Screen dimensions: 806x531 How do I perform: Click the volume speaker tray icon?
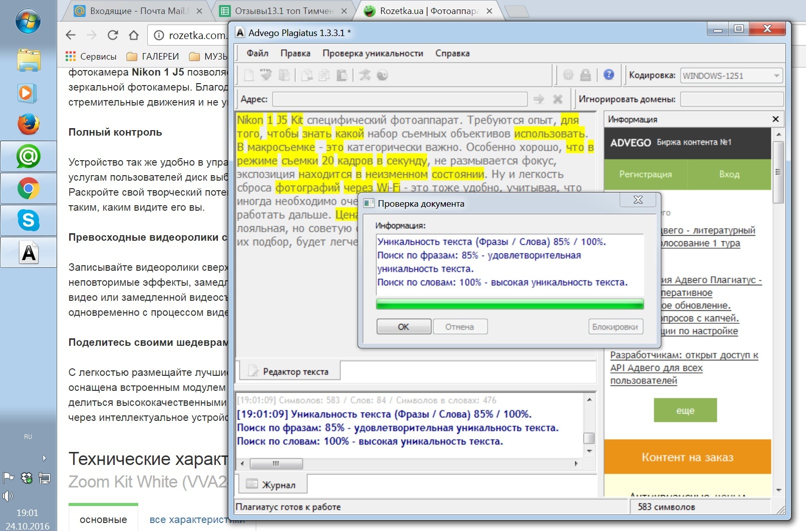coord(8,496)
